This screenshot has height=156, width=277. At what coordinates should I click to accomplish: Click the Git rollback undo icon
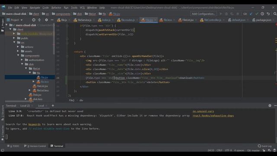pyautogui.click(x=268, y=14)
